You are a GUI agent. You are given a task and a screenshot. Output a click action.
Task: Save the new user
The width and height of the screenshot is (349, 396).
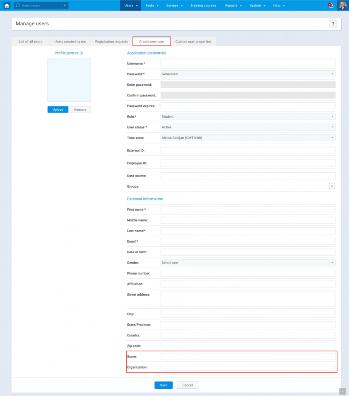point(163,385)
